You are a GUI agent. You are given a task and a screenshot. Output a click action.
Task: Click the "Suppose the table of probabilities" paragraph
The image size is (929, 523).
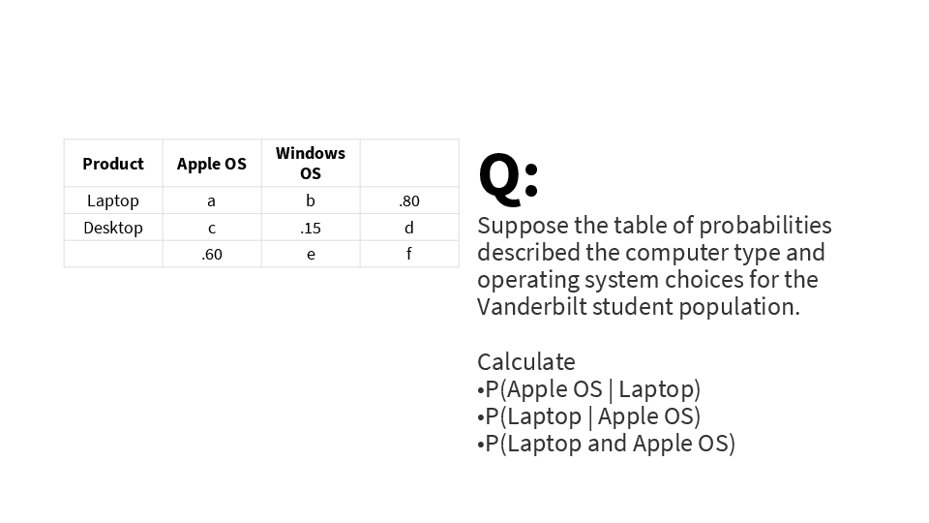click(654, 266)
